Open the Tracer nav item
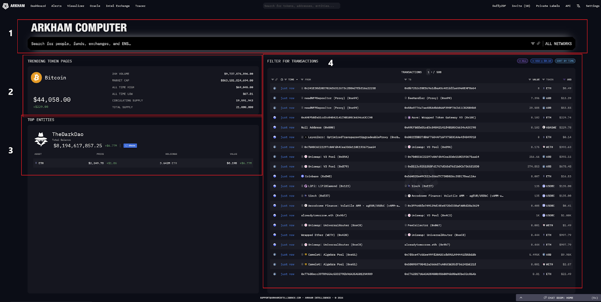Viewport: 601px width, 302px height. coord(140,6)
